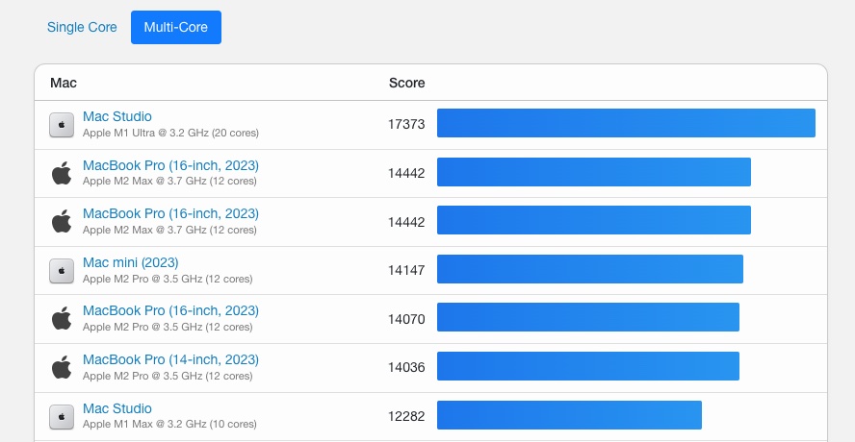Click the score bar for 17373

point(626,124)
